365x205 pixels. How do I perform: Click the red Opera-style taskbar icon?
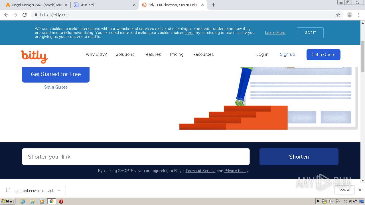coord(61,201)
